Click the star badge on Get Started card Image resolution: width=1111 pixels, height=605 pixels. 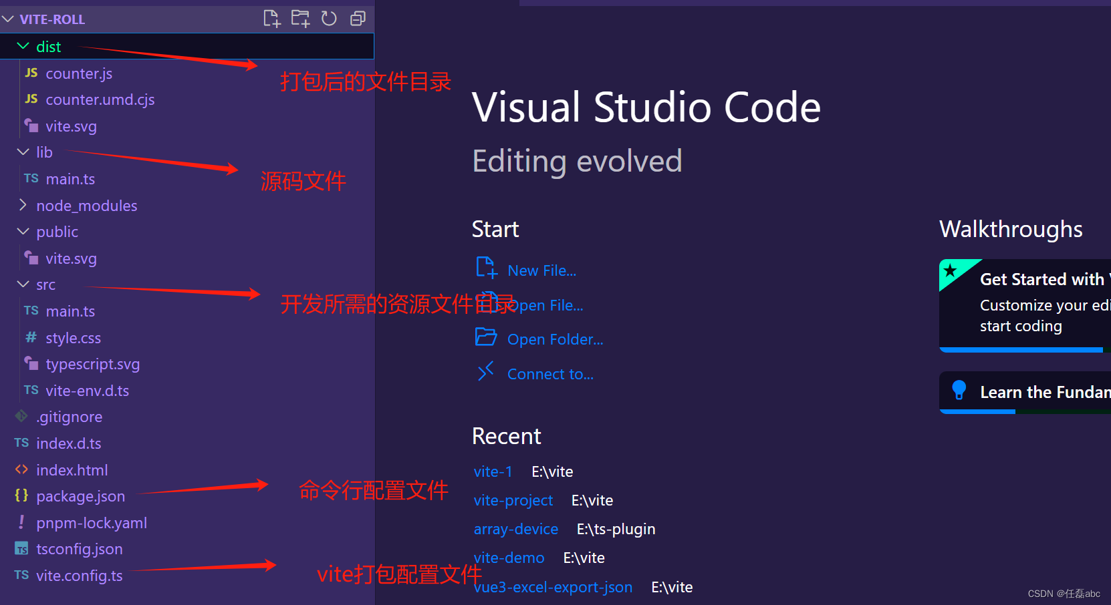(951, 270)
